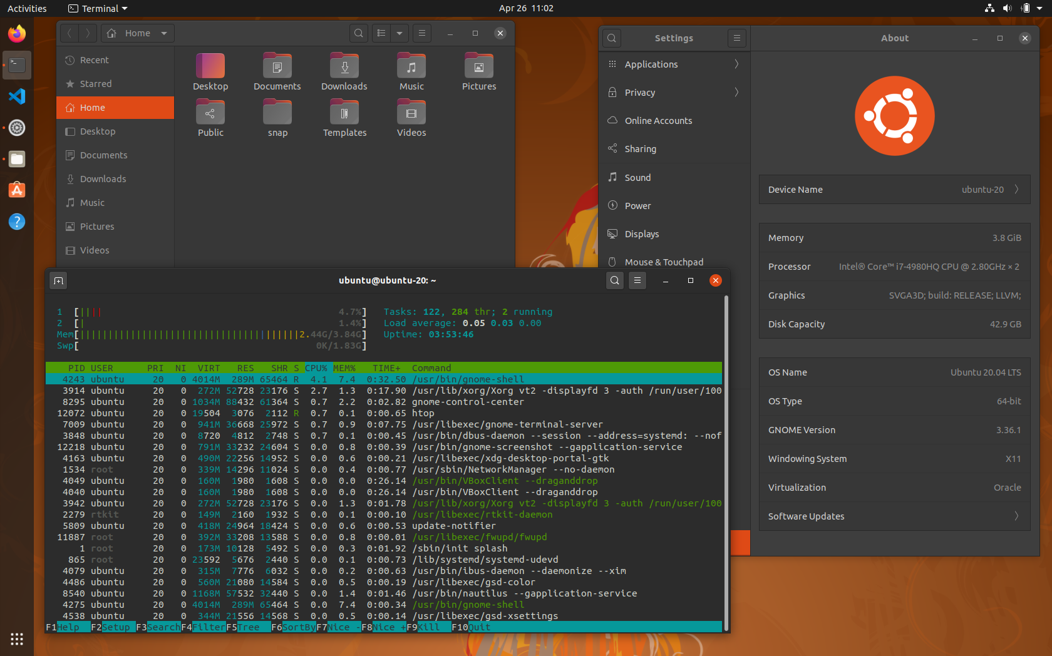Open the snap folder icon
The height and width of the screenshot is (656, 1052).
pos(277,119)
